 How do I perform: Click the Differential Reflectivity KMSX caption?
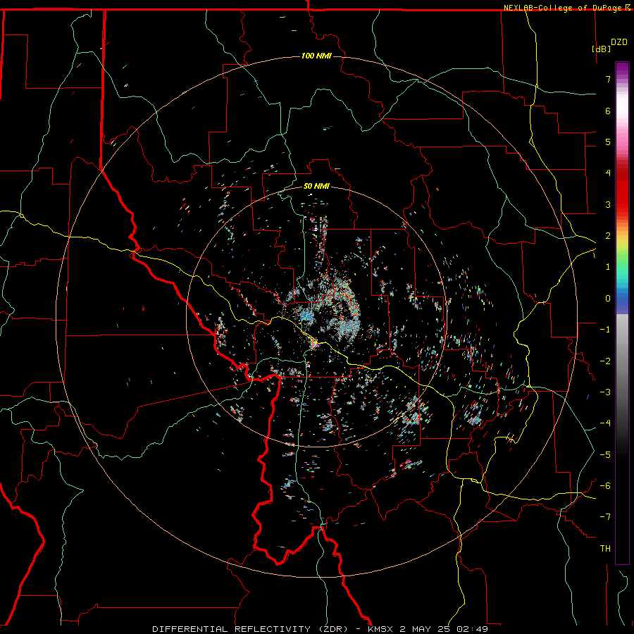point(321,629)
